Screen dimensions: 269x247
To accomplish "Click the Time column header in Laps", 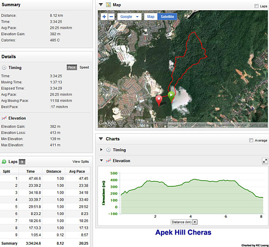I will tap(31, 171).
